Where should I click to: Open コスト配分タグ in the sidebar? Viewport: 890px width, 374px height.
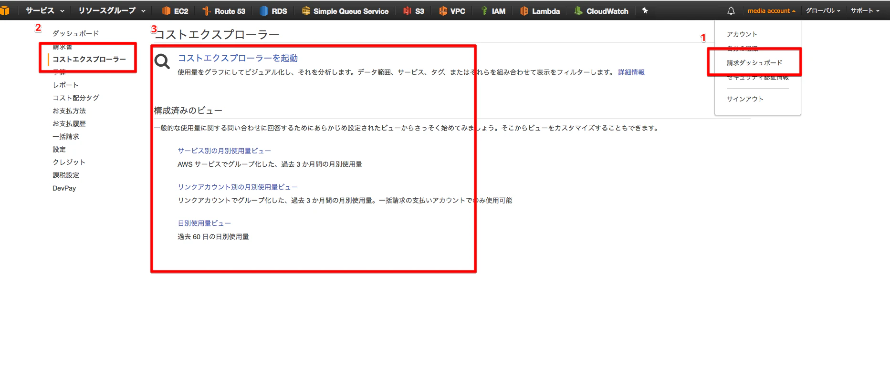tap(76, 98)
